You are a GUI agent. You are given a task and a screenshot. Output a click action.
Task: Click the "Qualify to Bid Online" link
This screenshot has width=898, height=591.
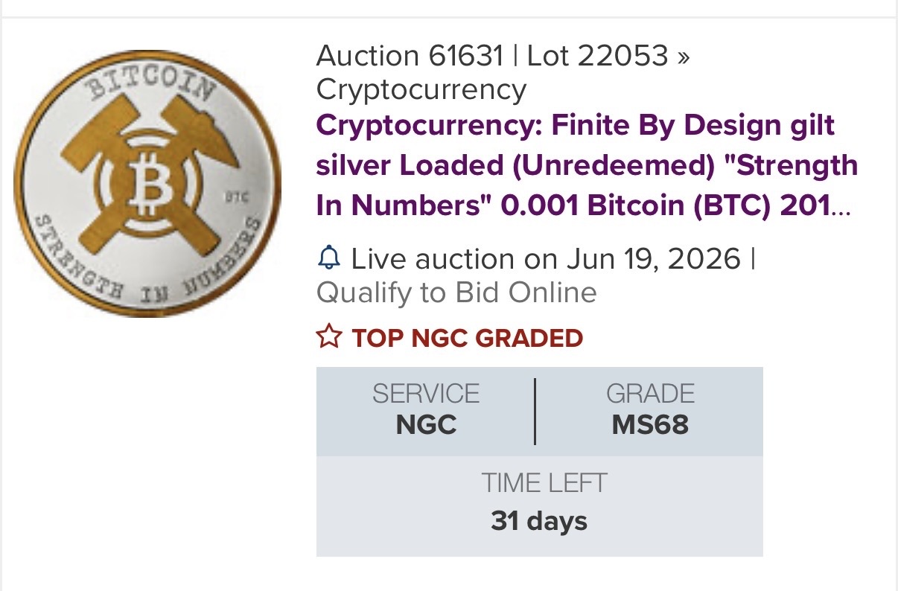click(x=456, y=293)
